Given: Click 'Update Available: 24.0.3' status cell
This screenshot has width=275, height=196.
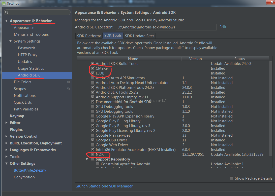Looking at the screenshot, I should tap(231, 63).
